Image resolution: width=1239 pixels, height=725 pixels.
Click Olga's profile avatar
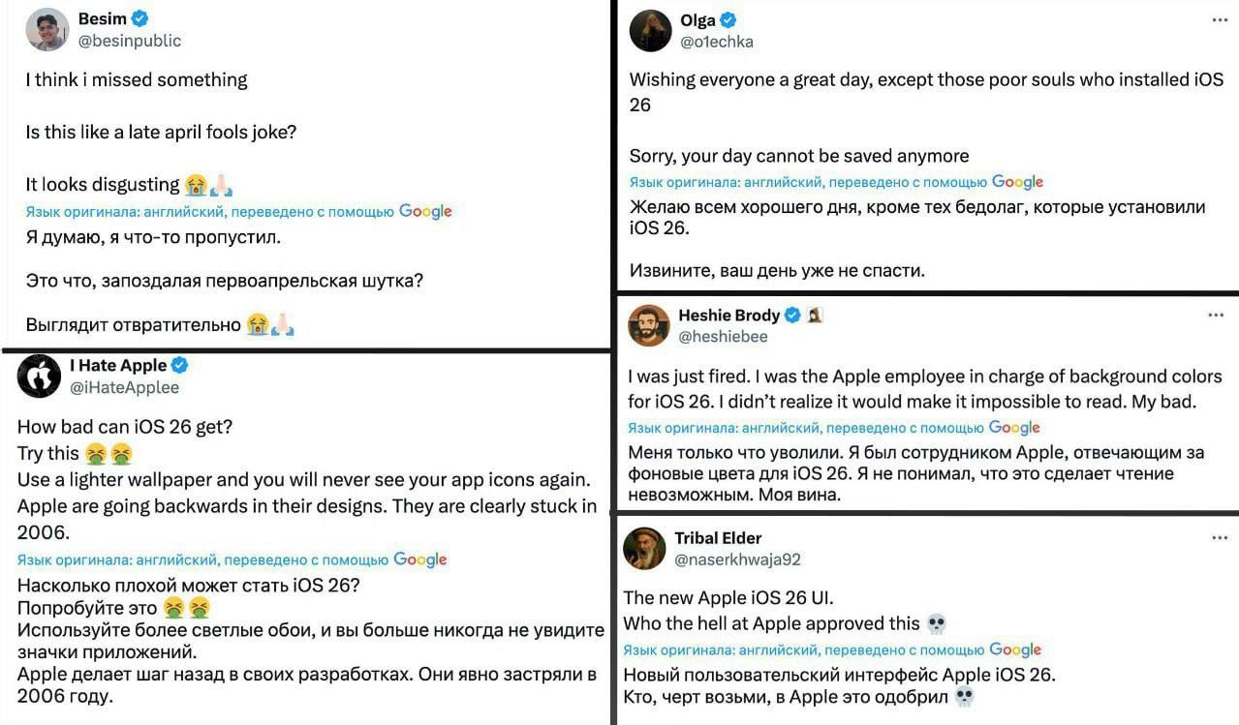[650, 31]
